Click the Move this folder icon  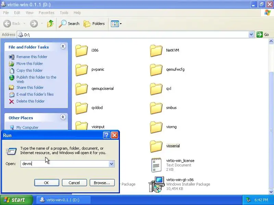[x=12, y=64]
